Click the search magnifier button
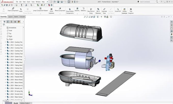173x104 pixels. (157, 2)
